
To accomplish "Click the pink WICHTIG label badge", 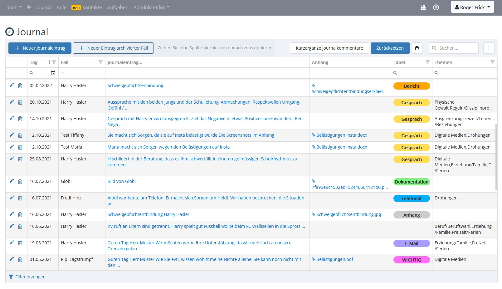I will pyautogui.click(x=411, y=260).
